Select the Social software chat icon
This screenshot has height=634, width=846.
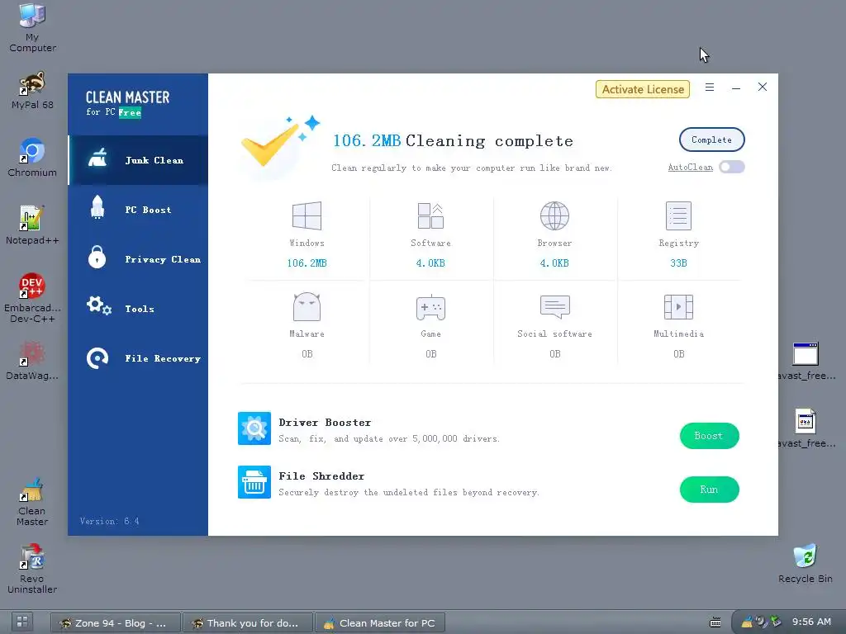[x=554, y=306]
